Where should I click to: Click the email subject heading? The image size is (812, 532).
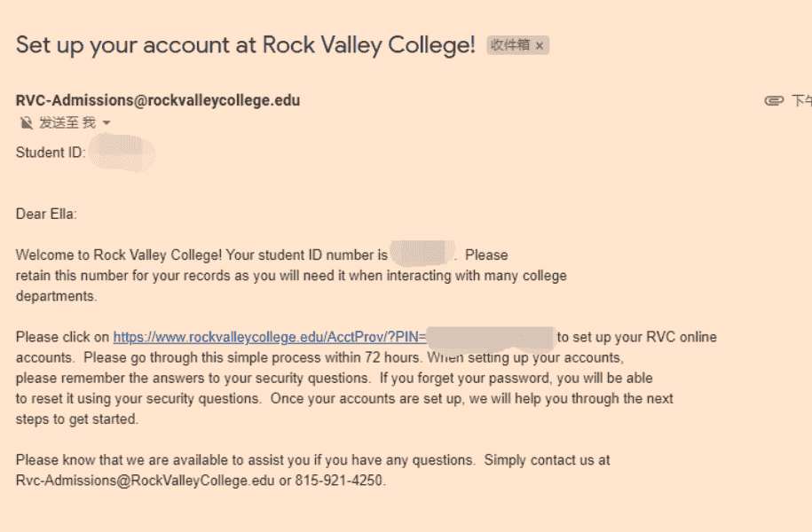pos(246,45)
